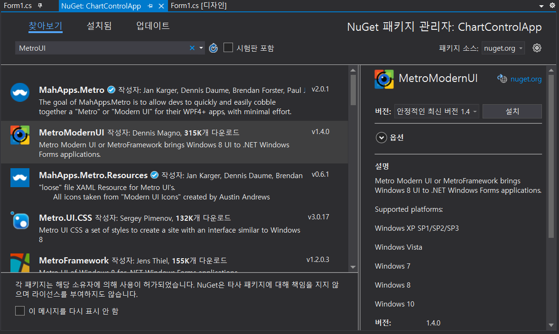Click the Windows Vista platform text
The width and height of the screenshot is (559, 334).
tap(399, 247)
